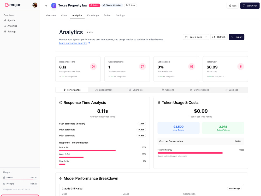Screen dimensions: 261x196
Task: Click the 95th percentile 14.83s value
Action: 141,130
